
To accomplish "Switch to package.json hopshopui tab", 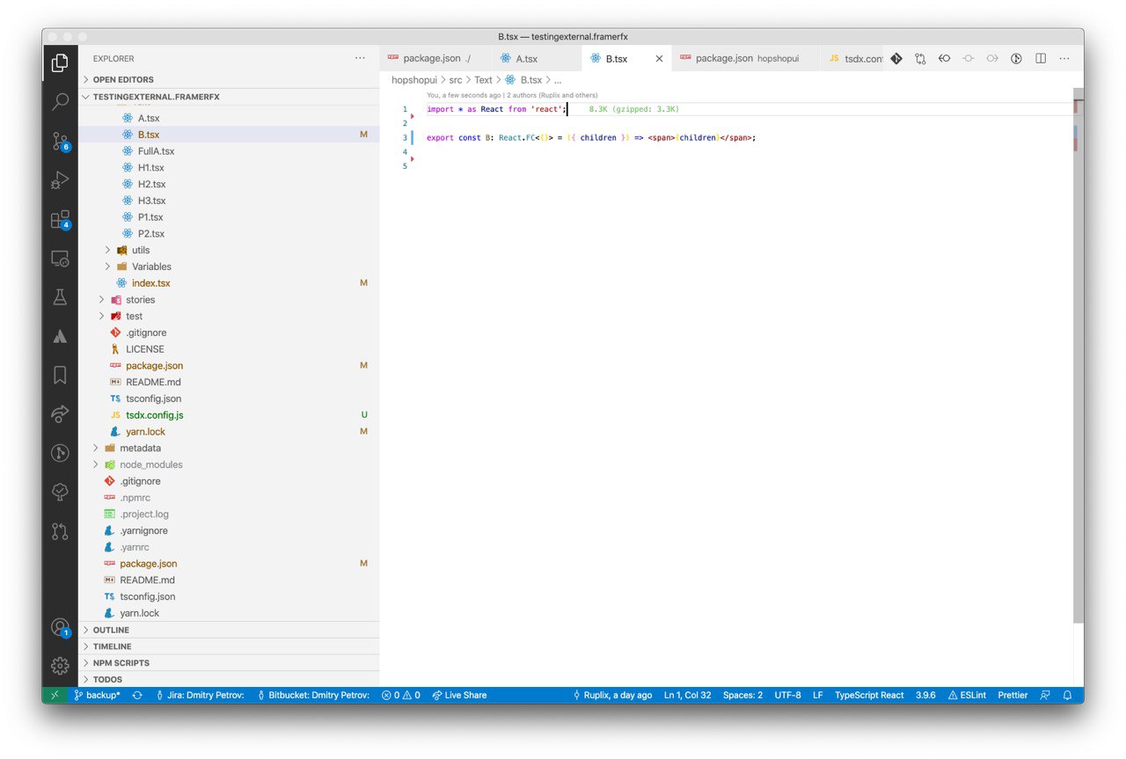I will [x=746, y=58].
